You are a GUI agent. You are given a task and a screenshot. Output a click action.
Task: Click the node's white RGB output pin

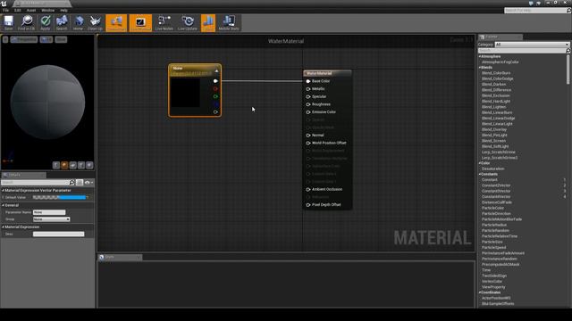[215, 81]
